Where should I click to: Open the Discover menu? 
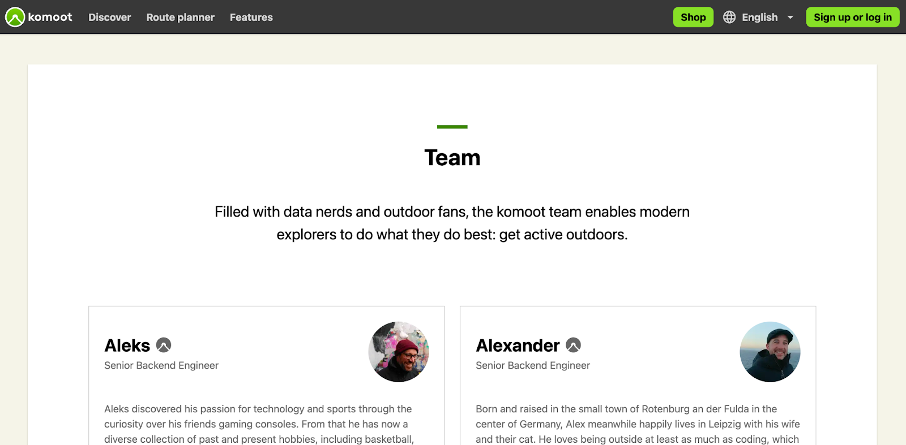click(110, 18)
